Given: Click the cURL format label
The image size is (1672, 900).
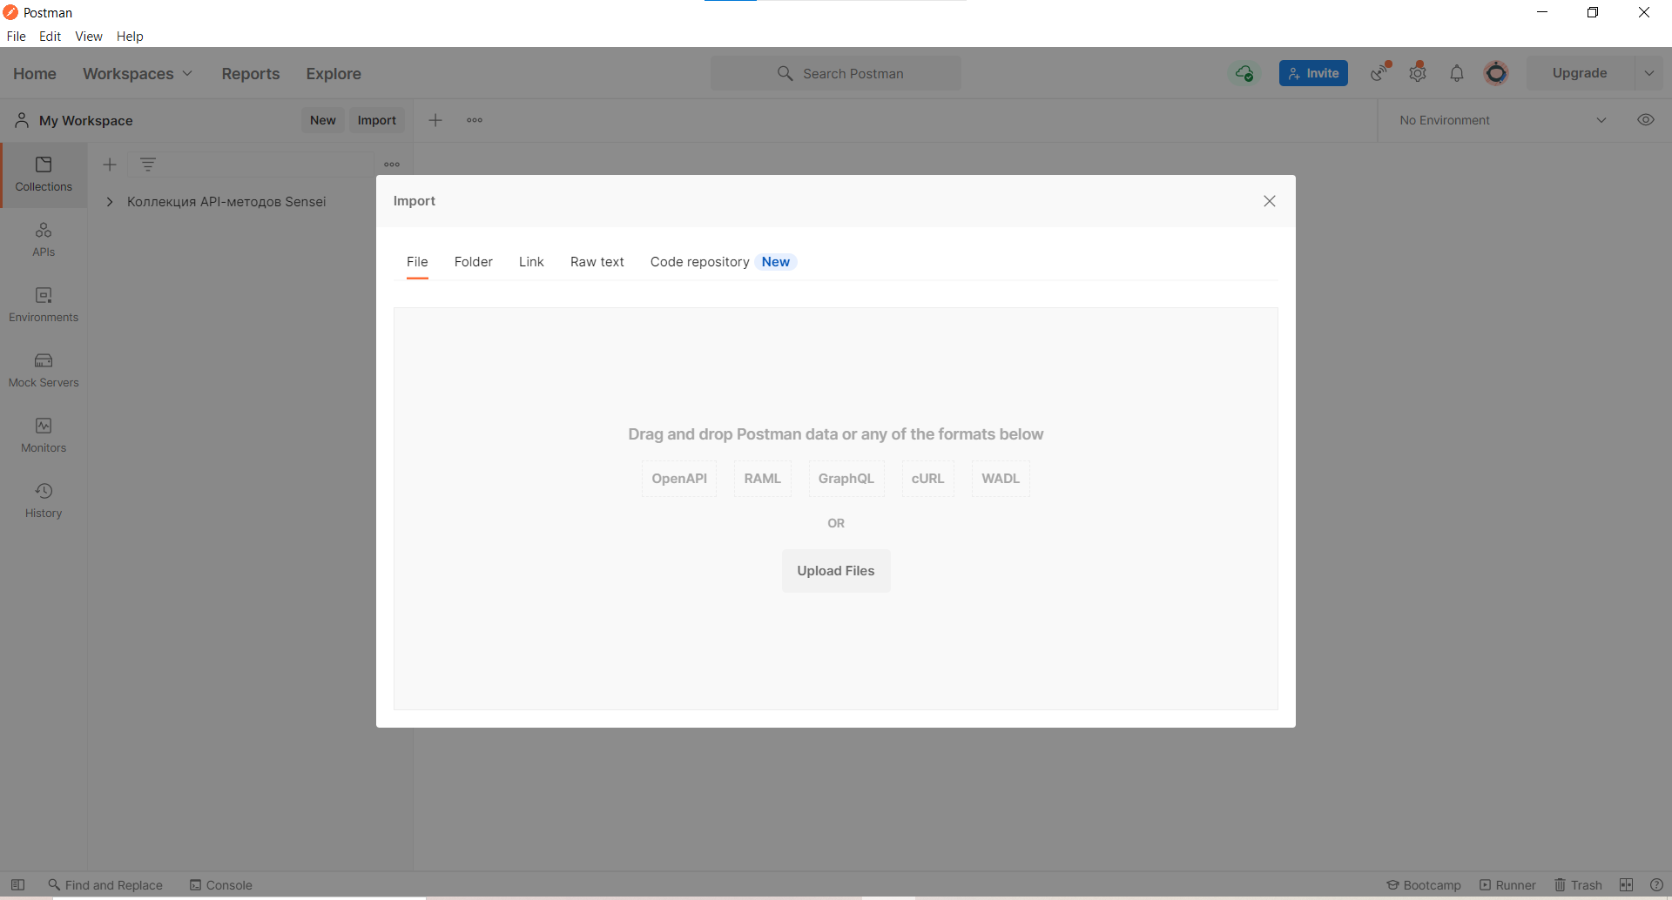Looking at the screenshot, I should tap(928, 479).
